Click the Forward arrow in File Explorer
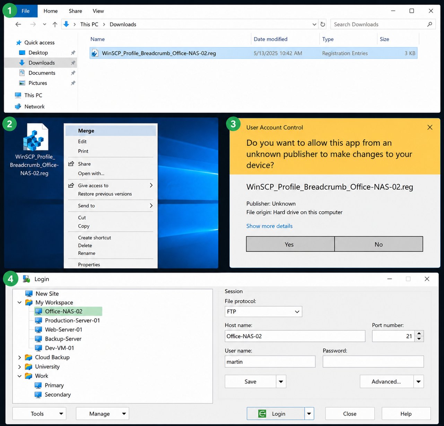 [x=33, y=24]
